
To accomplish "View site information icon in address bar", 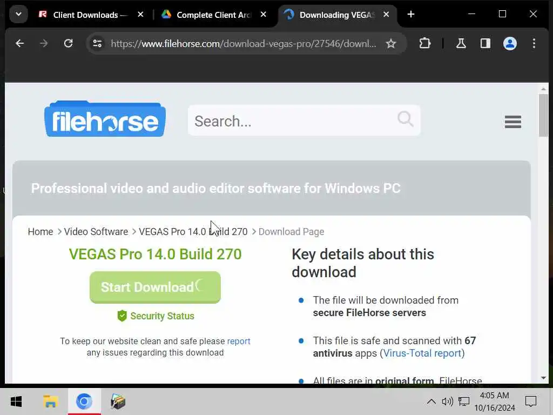I will click(x=97, y=43).
